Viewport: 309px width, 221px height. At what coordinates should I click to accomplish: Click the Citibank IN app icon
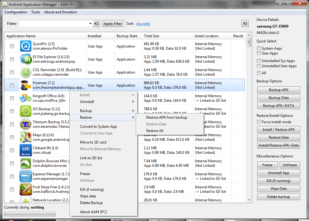point(26,150)
